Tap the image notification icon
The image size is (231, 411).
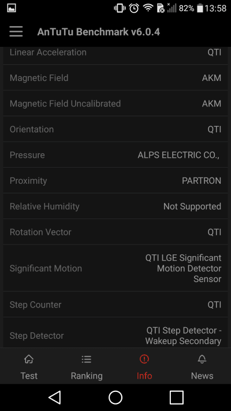tap(12, 8)
